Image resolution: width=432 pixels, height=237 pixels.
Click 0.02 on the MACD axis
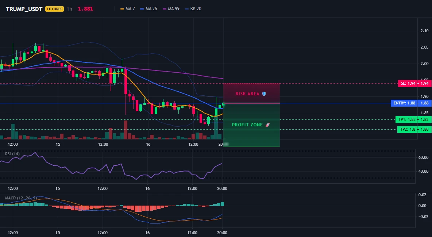[422, 195]
